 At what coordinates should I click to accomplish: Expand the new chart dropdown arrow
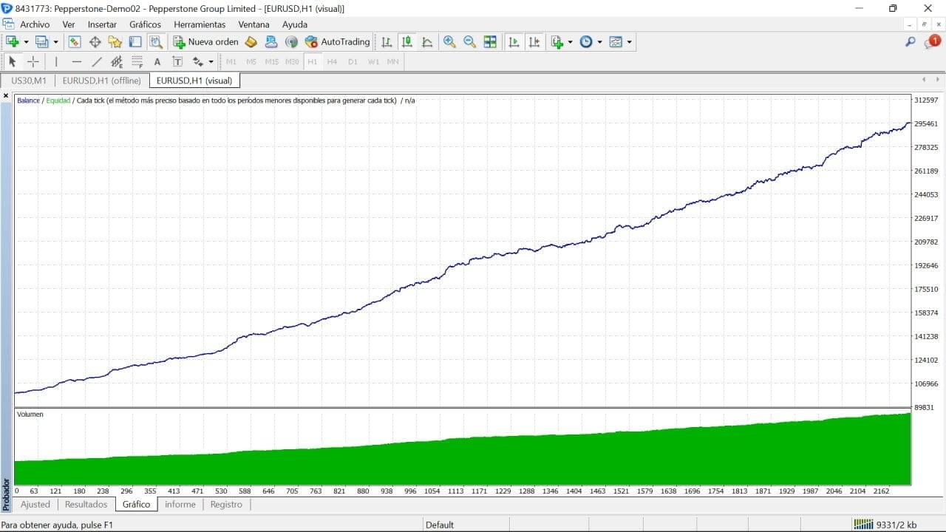point(27,42)
